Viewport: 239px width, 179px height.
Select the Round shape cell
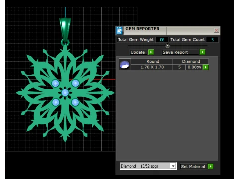(152, 62)
